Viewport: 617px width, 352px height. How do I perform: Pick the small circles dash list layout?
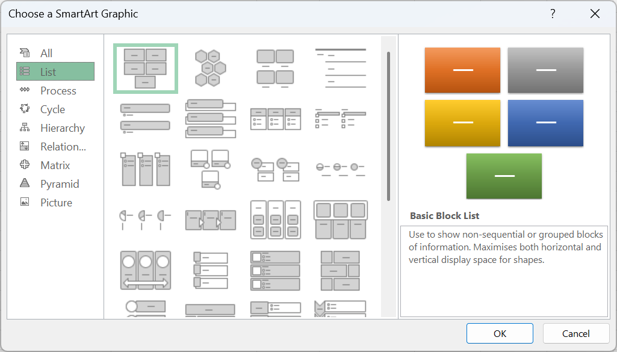coord(340,169)
